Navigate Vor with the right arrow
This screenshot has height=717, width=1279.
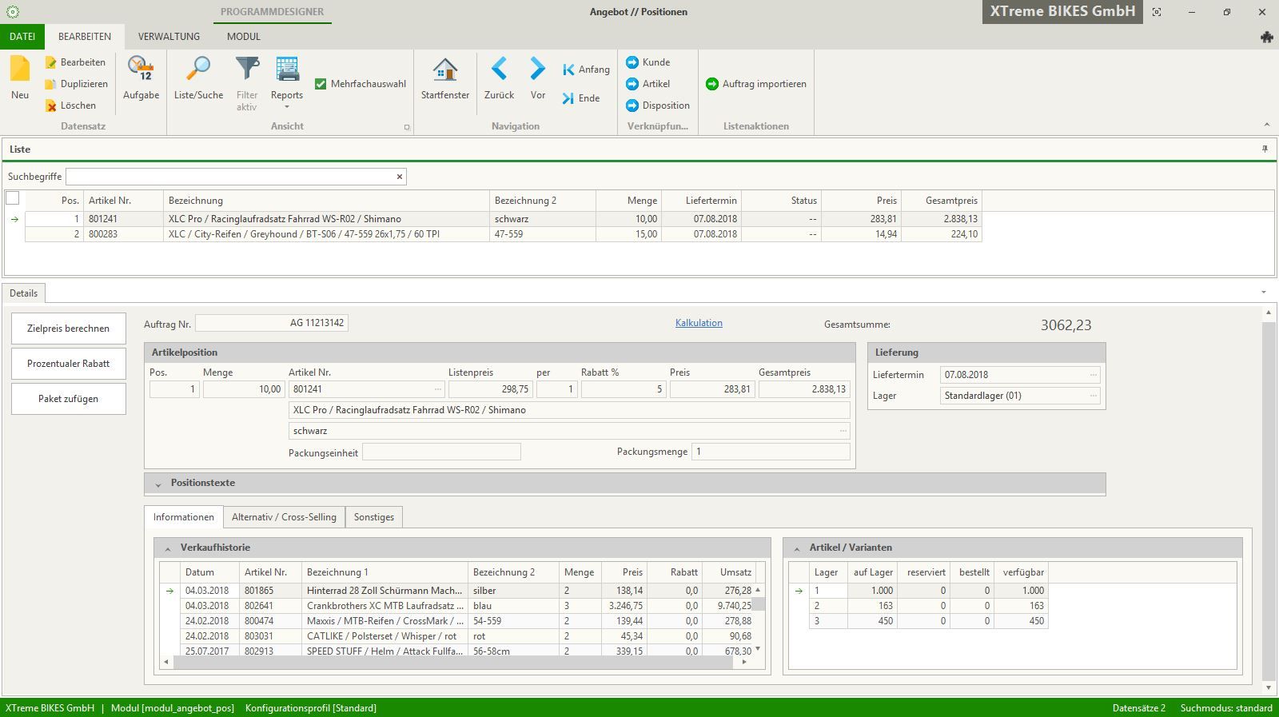pyautogui.click(x=537, y=70)
